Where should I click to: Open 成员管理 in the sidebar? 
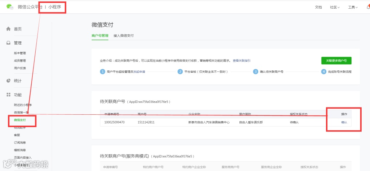(20, 61)
